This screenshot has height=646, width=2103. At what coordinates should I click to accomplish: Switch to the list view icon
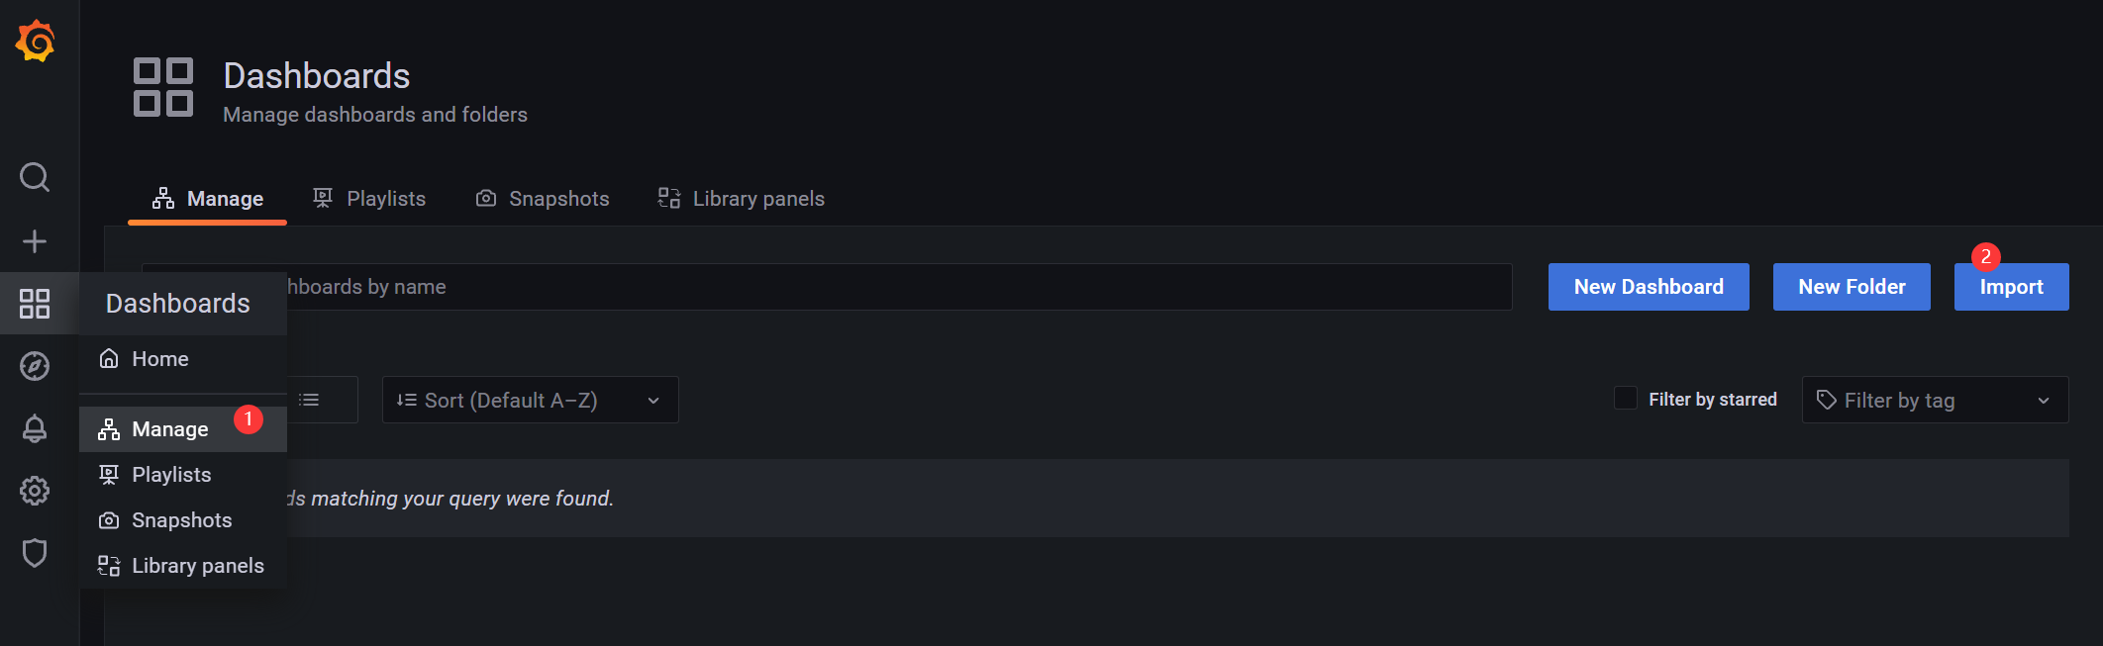point(310,400)
